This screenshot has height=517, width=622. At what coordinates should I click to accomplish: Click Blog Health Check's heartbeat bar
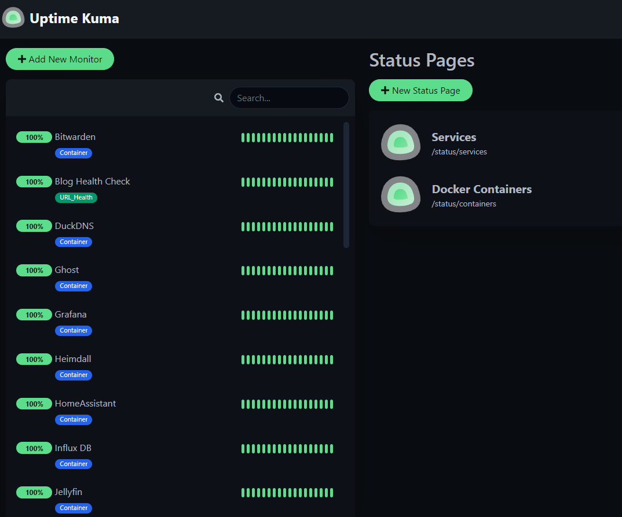pyautogui.click(x=287, y=182)
